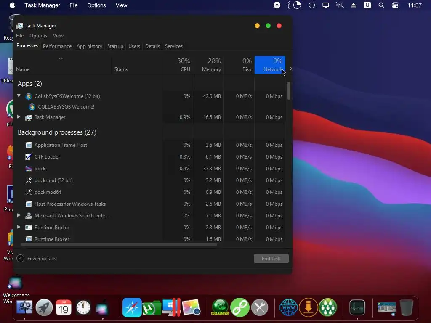This screenshot has width=431, height=323.
Task: Open Launchpad rocket icon in dock
Action: [44, 307]
